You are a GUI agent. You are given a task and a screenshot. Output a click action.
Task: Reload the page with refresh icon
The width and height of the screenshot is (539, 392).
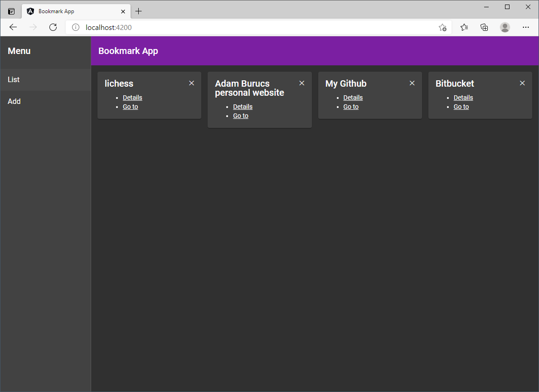(53, 27)
